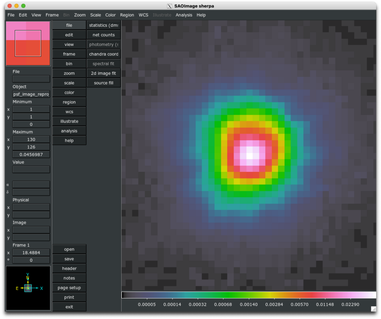Viewport: 381px width, 319px height.
Task: Click the colorbar below the image
Action: [x=248, y=295]
